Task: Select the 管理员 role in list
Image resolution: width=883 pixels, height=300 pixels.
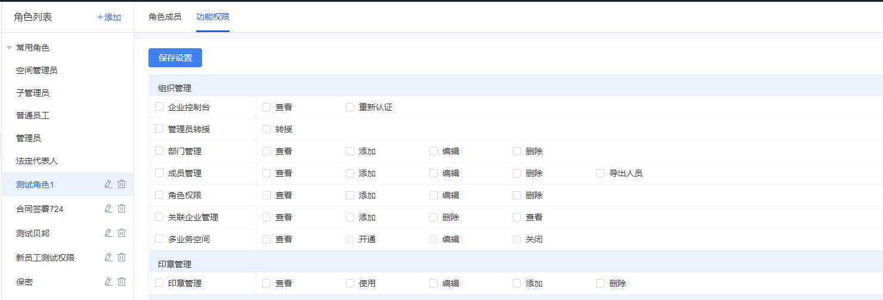Action: point(29,138)
